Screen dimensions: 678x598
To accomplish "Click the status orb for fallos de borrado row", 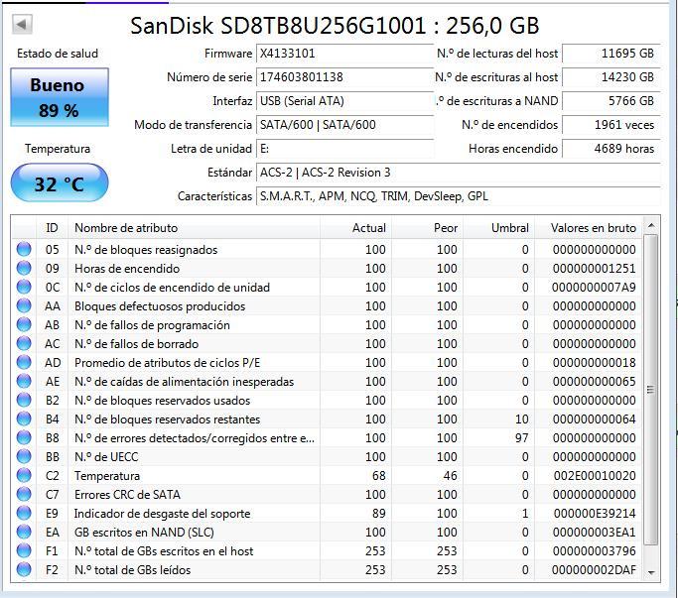I will pyautogui.click(x=24, y=343).
